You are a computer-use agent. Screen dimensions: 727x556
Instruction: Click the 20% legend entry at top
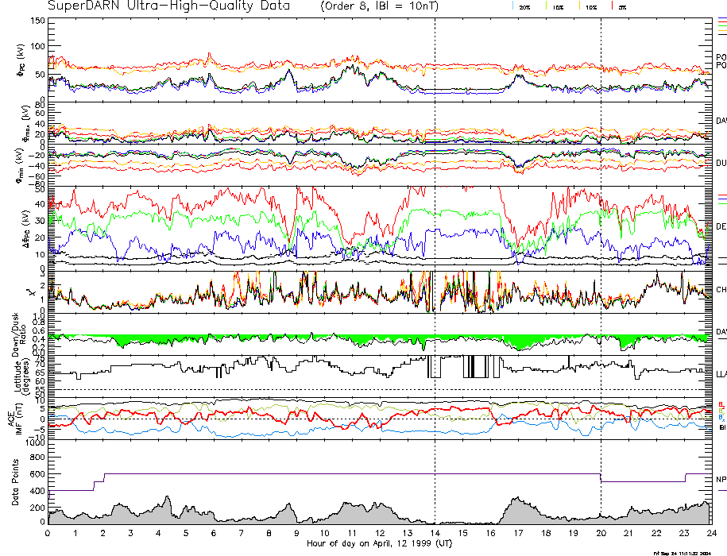[x=524, y=6]
